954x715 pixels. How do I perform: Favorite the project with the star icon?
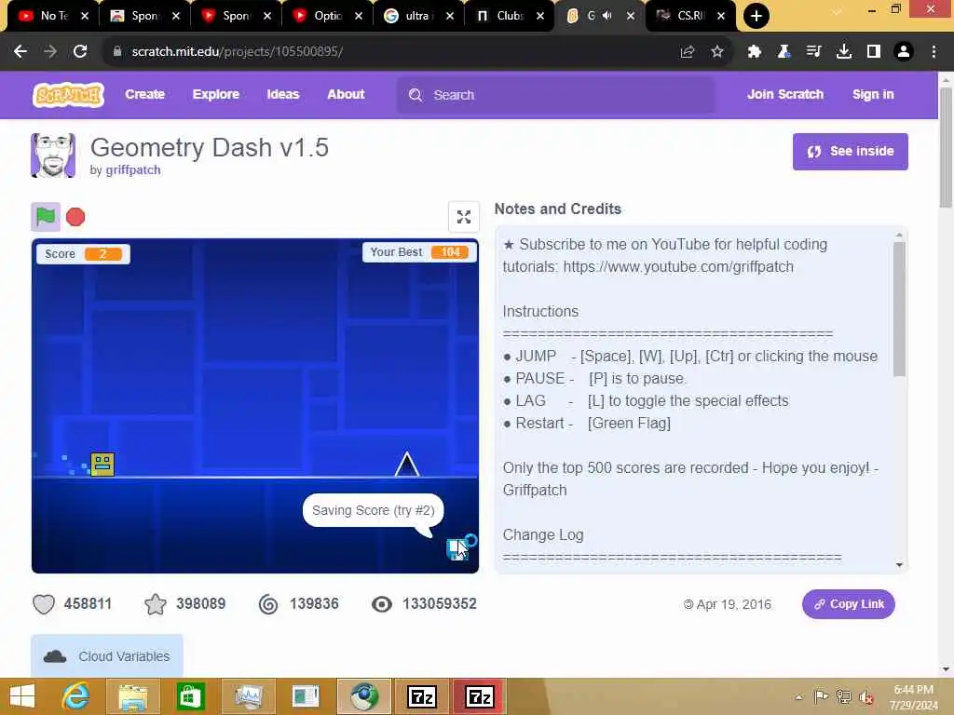pyautogui.click(x=156, y=604)
